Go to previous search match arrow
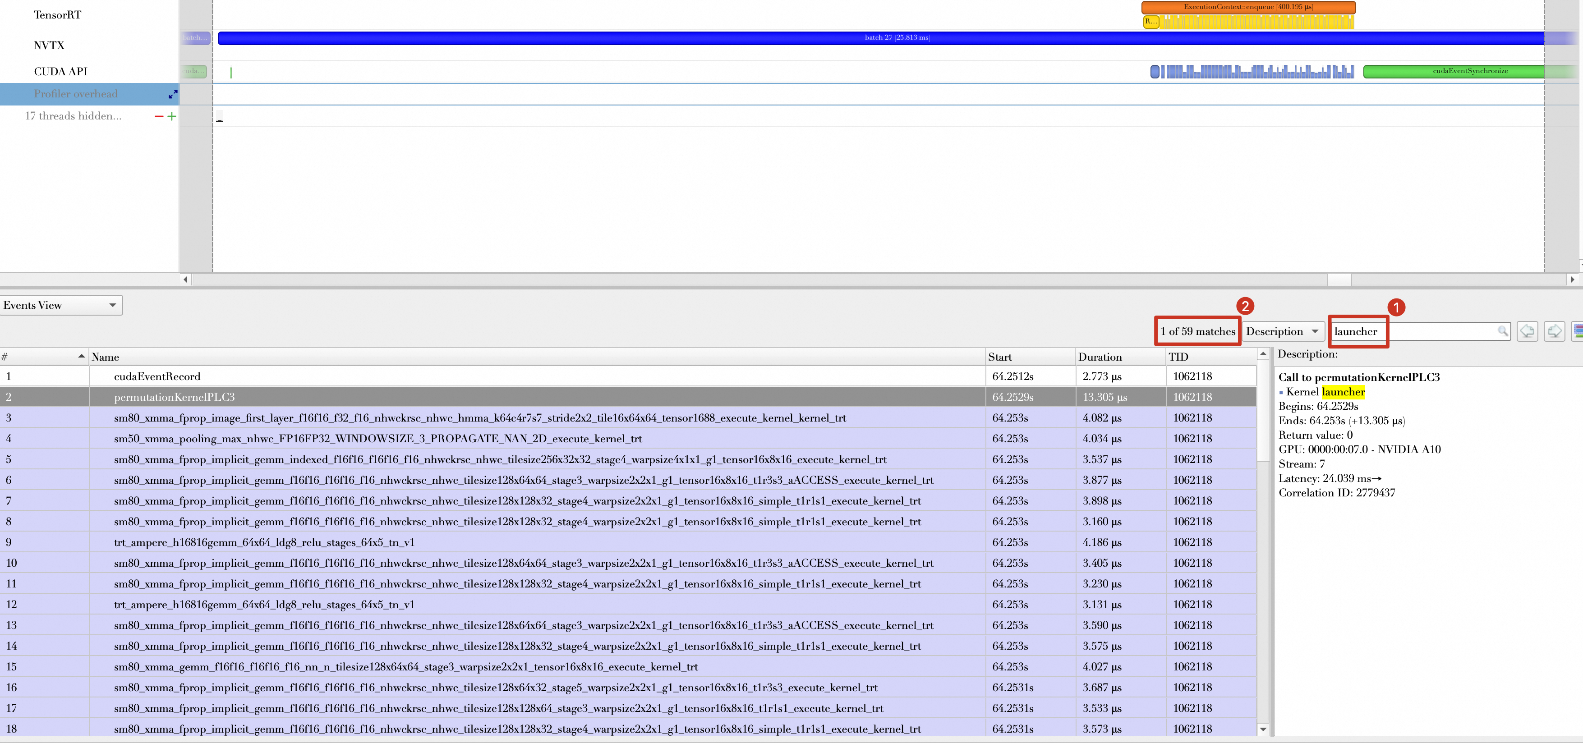The image size is (1583, 743). click(x=1527, y=331)
